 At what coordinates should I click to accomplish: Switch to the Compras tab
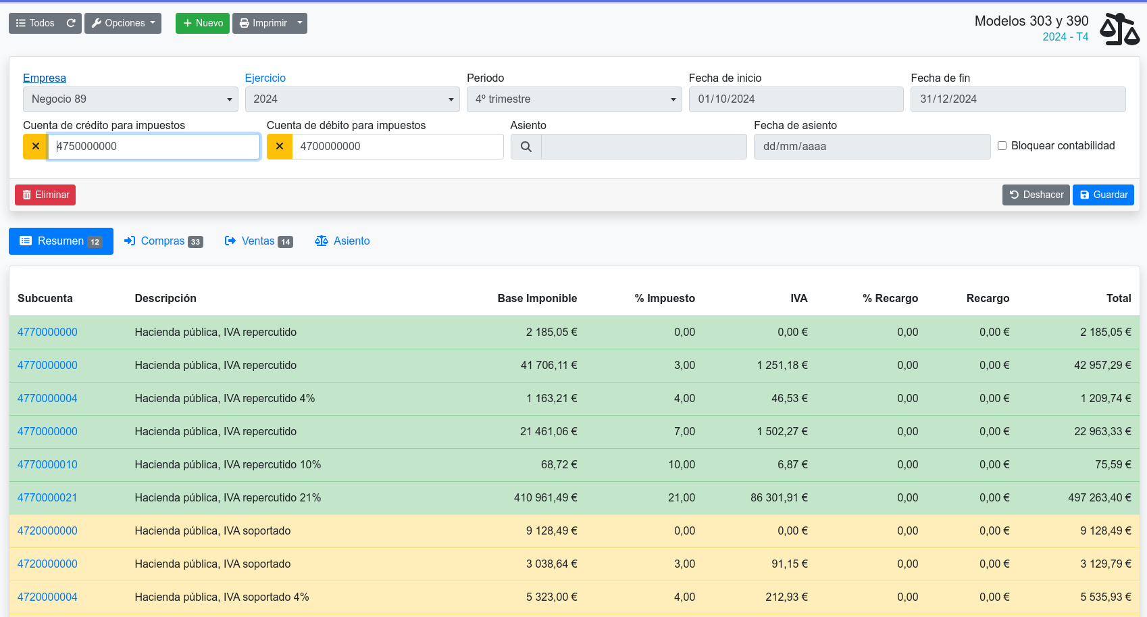coord(163,241)
